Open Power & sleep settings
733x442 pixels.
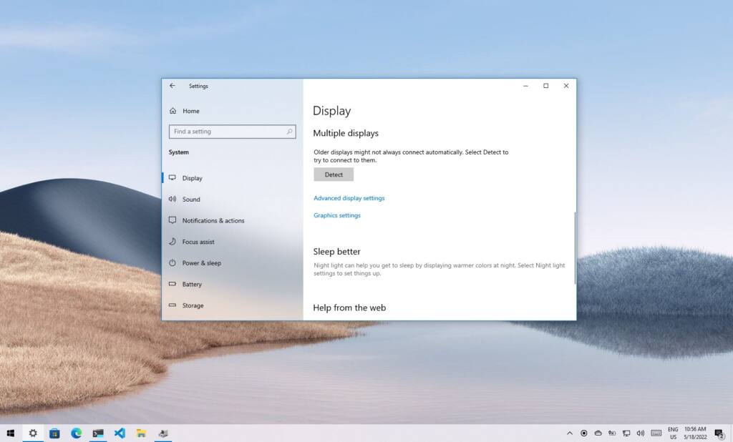point(203,263)
